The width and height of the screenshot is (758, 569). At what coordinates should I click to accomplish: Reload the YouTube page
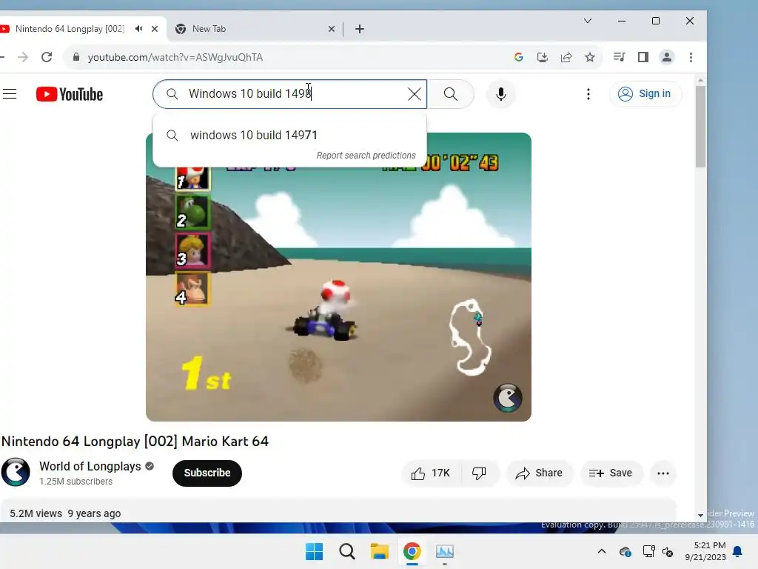tap(47, 57)
